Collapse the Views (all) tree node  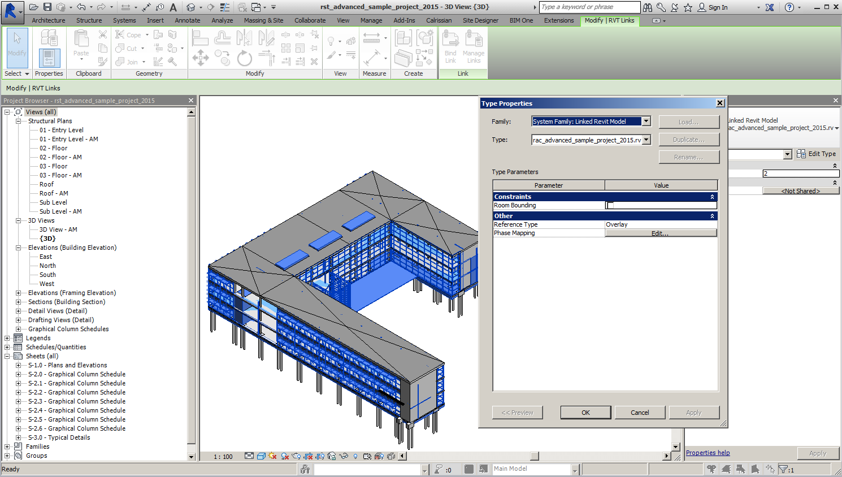[7, 112]
